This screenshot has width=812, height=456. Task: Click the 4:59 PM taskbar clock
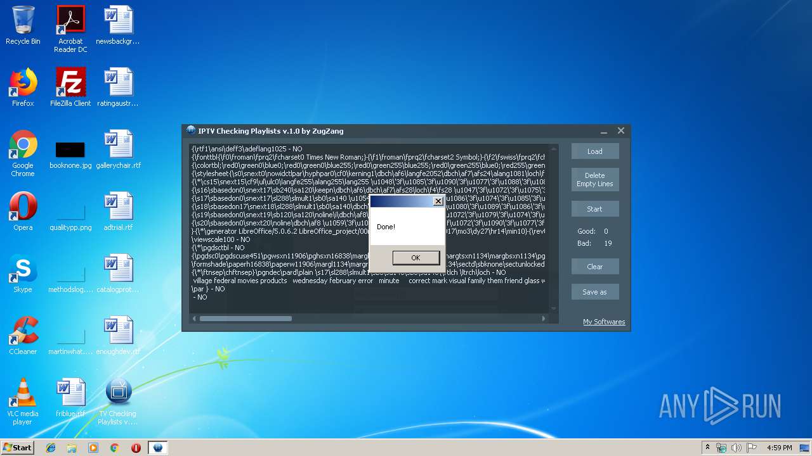coord(779,448)
